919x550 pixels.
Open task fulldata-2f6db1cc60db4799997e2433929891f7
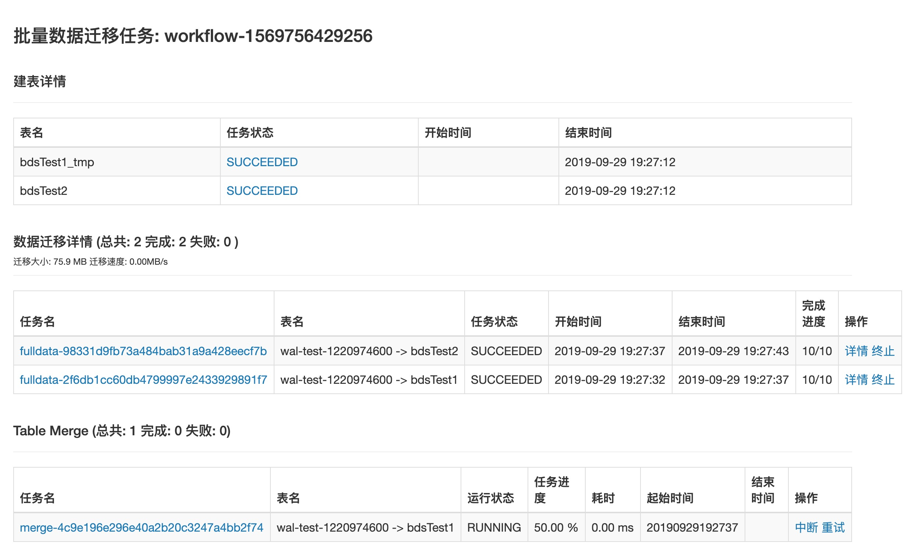[143, 379]
